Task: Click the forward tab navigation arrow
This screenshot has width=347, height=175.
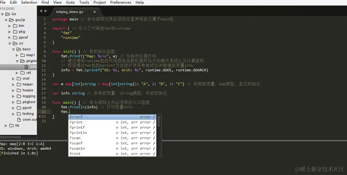Action: [x=46, y=11]
